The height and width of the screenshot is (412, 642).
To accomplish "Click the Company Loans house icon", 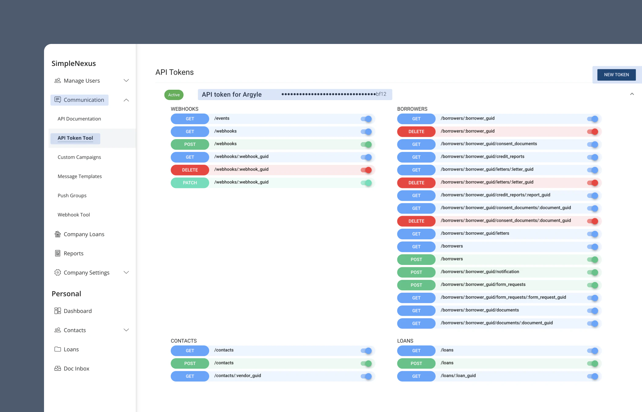I will [57, 234].
